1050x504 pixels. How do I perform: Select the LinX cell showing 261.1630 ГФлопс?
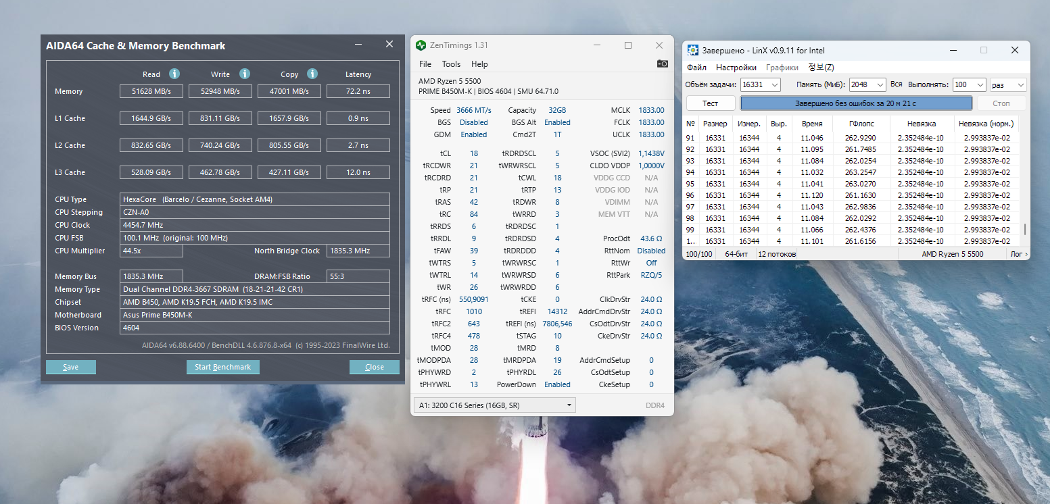[x=862, y=195]
